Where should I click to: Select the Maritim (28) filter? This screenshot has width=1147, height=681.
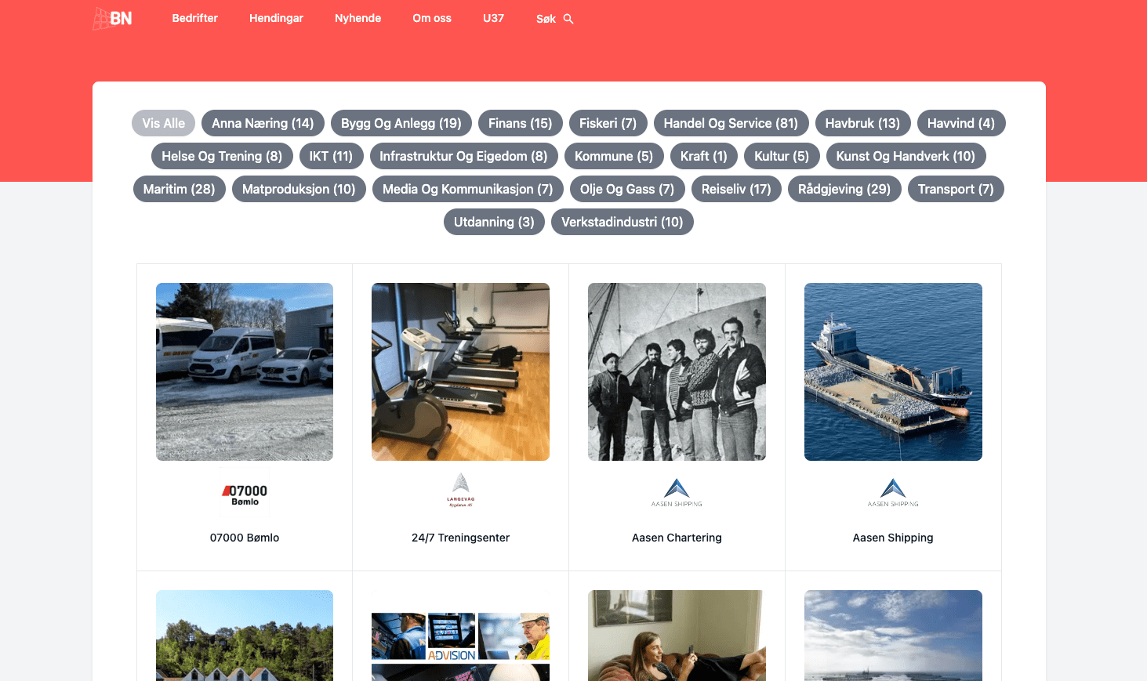pos(180,189)
